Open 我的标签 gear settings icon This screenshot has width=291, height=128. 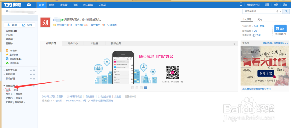pos(34,75)
